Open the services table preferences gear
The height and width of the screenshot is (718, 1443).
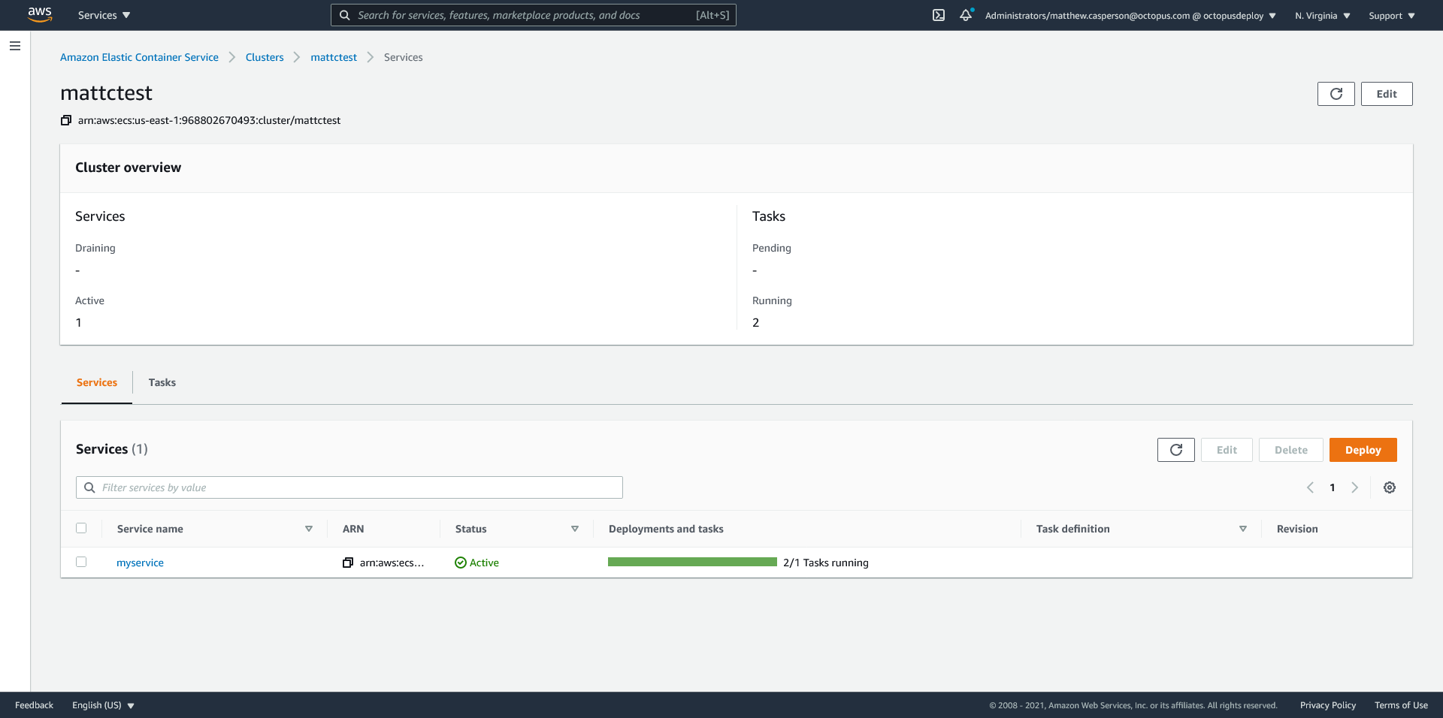(1390, 487)
